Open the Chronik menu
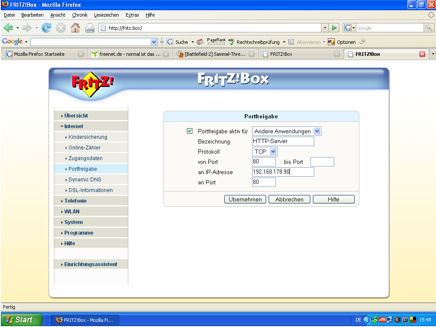 (80, 15)
